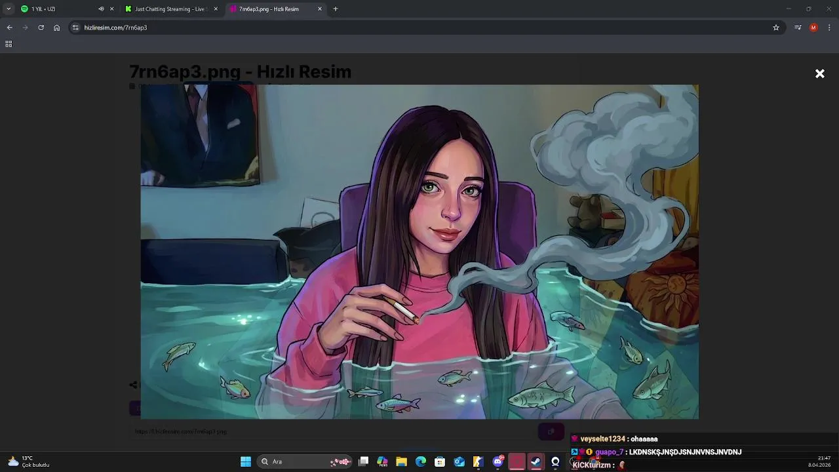Click the smoking girl illustration image
839x472 pixels.
point(419,252)
